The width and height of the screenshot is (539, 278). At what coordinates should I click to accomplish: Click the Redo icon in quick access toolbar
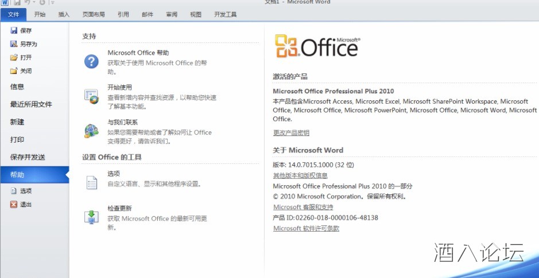pyautogui.click(x=42, y=2)
